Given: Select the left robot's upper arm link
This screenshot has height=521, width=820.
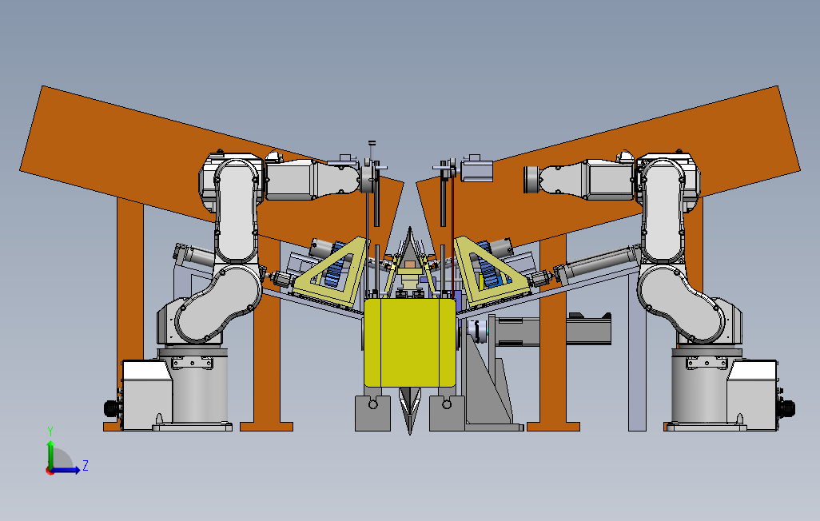Looking at the screenshot, I should coord(237,210).
